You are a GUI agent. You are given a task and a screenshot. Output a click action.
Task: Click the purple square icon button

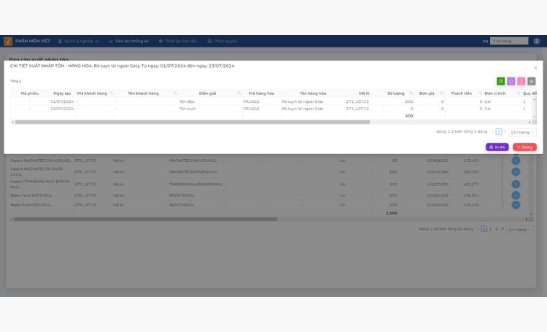point(511,81)
